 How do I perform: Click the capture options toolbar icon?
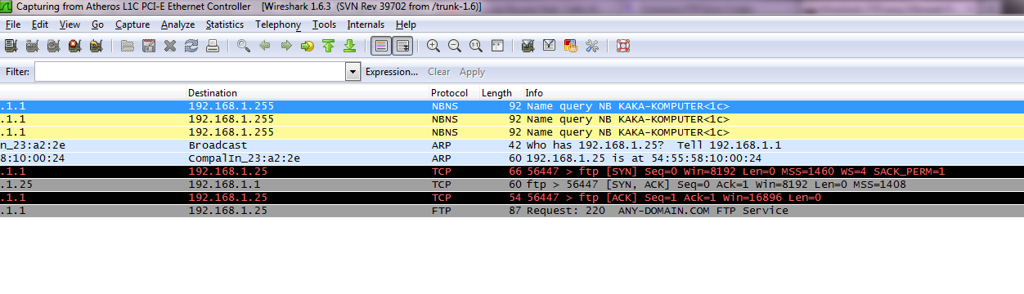pos(32,46)
